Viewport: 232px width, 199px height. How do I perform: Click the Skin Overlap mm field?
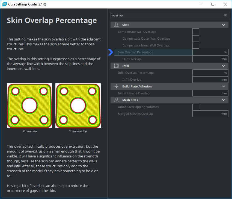tap(210, 59)
